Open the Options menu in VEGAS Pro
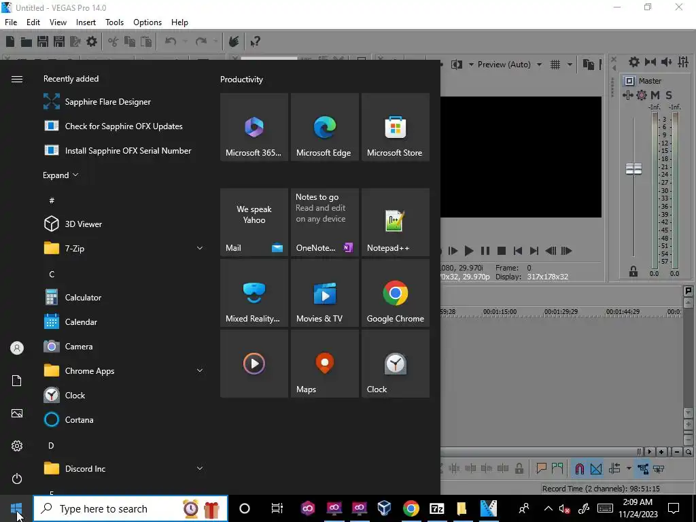The width and height of the screenshot is (696, 522). (x=147, y=22)
